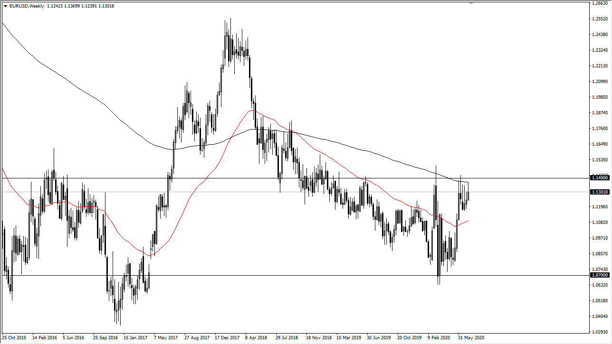
Task: Click the 25 Oct 2015 date label
Action: 14,338
